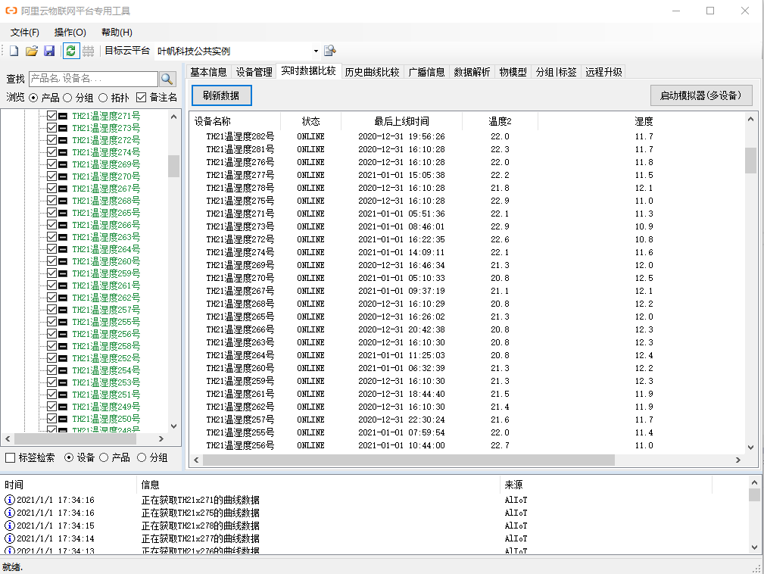
Task: Select the 产品 radio button under tag search
Action: pos(104,457)
